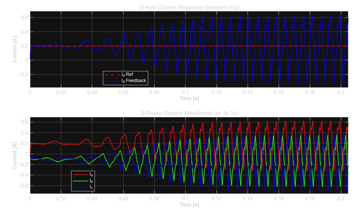Image resolution: width=363 pixels, height=210 pixels.
Task: Click the red line sample beside Ia
Action: pos(80,174)
